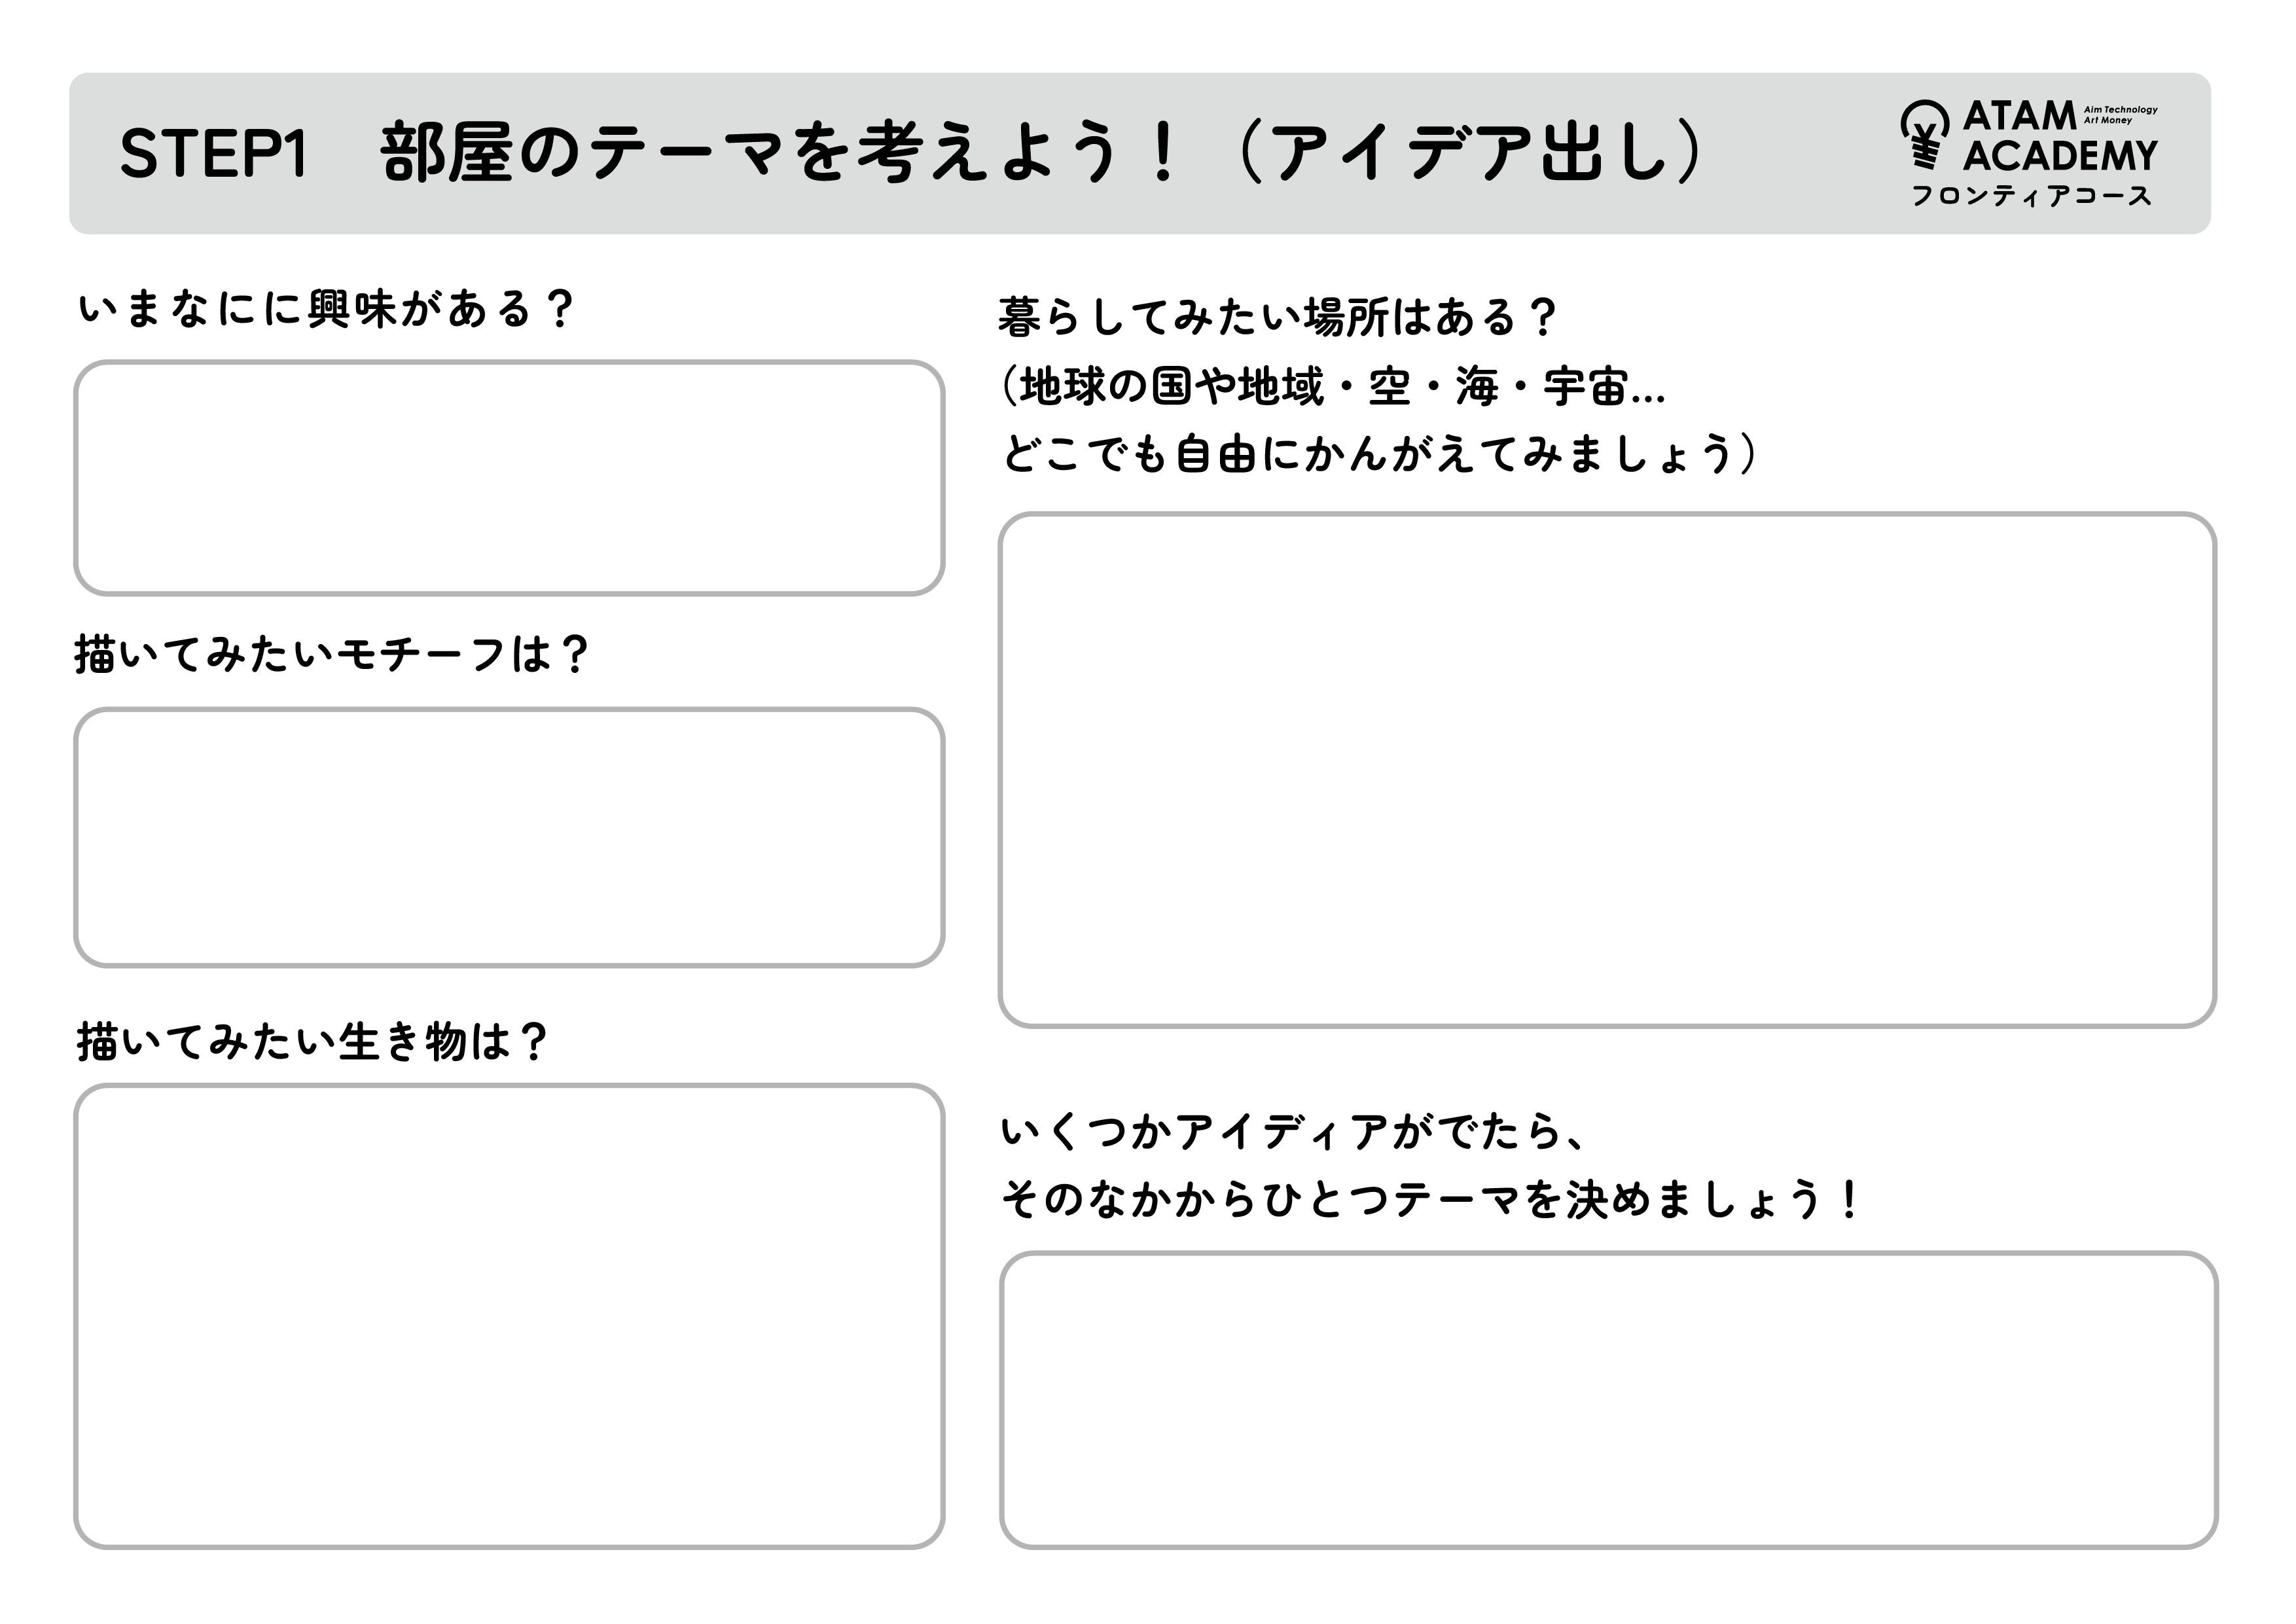2296x1624 pixels.
Task: Click the line いくつかアイディアがでたら、
Action: 1293,1132
